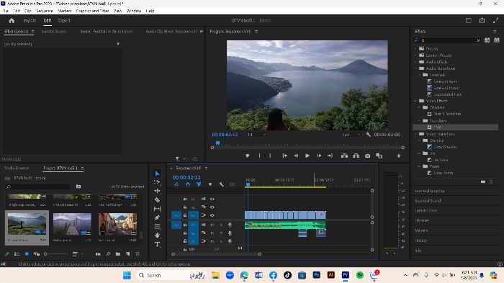Collapse Video Transitions folder
Viewport: 504px width, 283px height.
click(415, 134)
